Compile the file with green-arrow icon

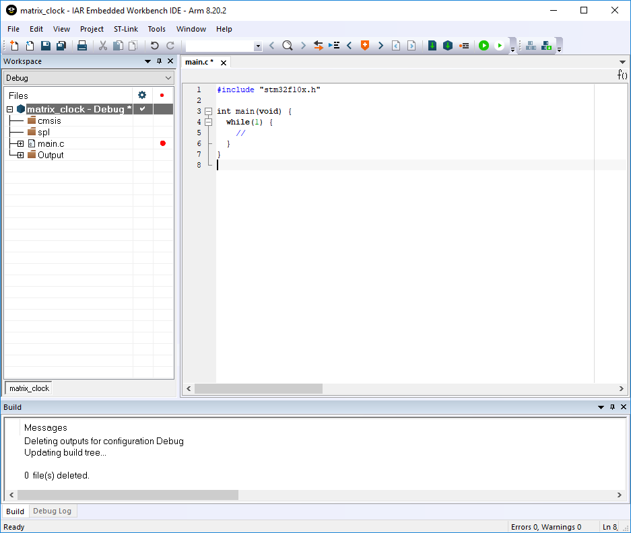tap(432, 46)
